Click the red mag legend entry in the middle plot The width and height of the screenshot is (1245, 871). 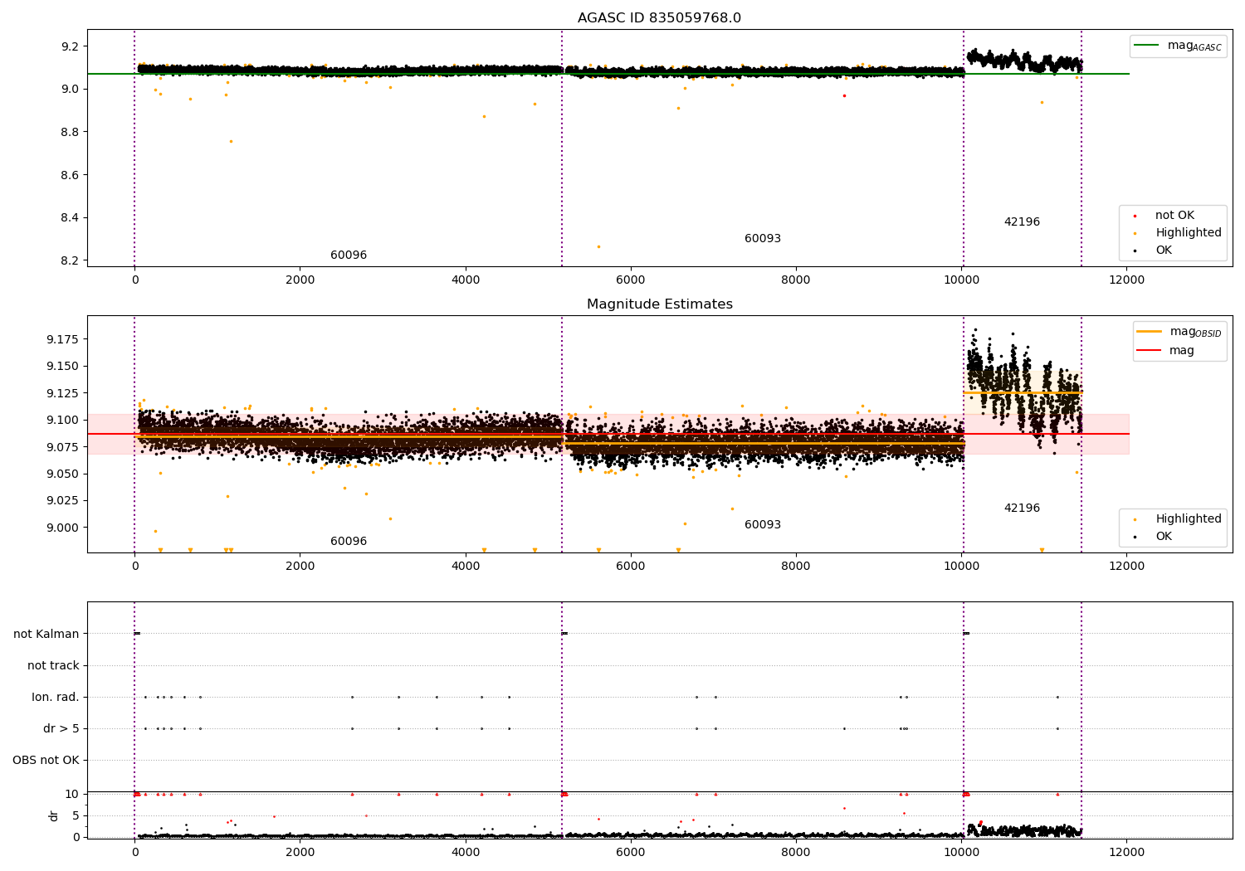(x=1166, y=351)
